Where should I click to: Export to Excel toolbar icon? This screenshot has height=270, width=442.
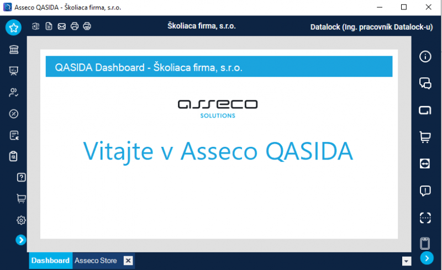[36, 26]
